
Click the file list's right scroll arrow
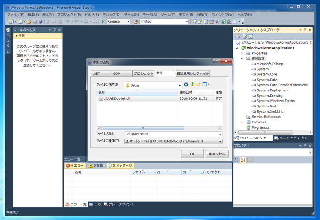click(x=220, y=128)
